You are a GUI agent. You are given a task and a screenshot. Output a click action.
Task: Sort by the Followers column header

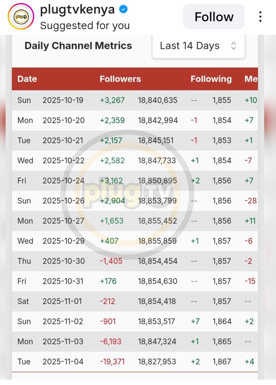point(120,79)
